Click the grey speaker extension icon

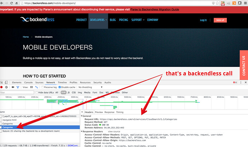pyautogui.click(x=229, y=3)
